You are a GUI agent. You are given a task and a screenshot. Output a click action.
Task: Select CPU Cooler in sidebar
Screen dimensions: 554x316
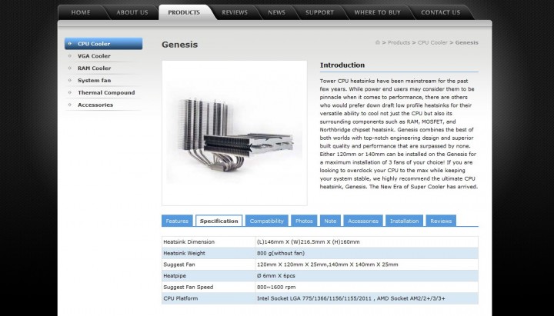(104, 44)
